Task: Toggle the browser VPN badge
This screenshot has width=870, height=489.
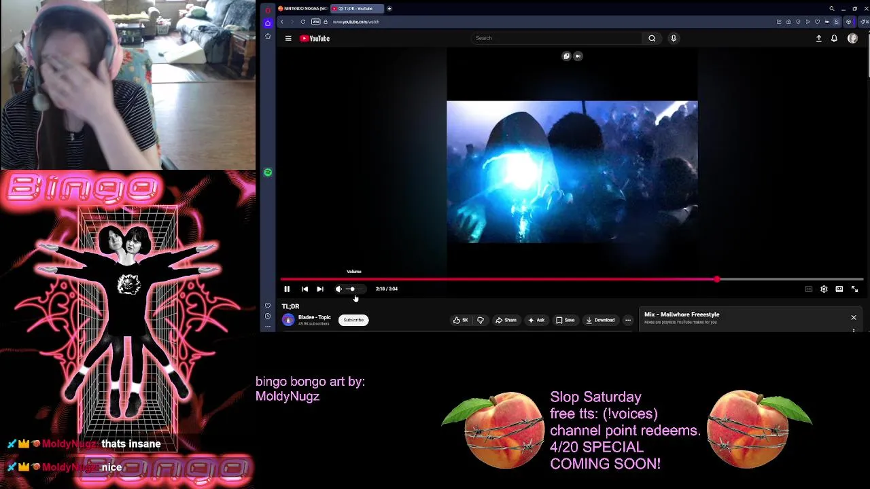Action: click(x=315, y=22)
